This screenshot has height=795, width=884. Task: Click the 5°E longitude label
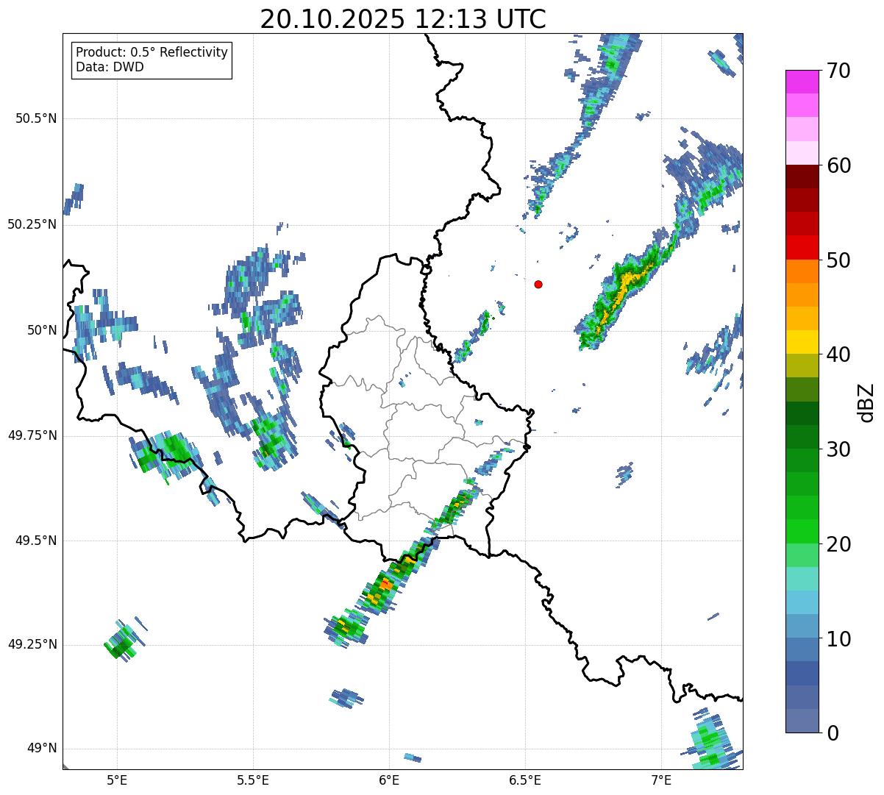click(x=117, y=780)
